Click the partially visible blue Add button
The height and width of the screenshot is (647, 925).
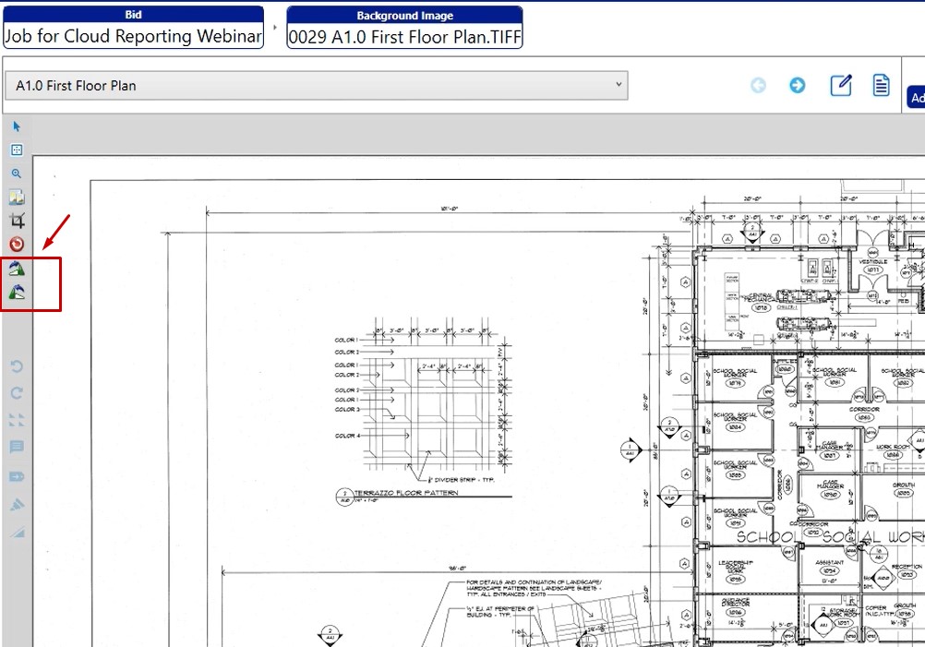(917, 98)
